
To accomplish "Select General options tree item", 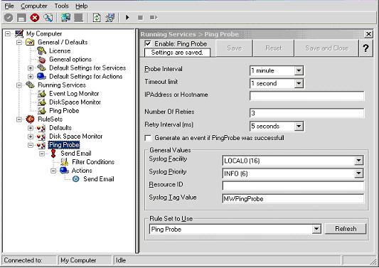I will pyautogui.click(x=70, y=60).
